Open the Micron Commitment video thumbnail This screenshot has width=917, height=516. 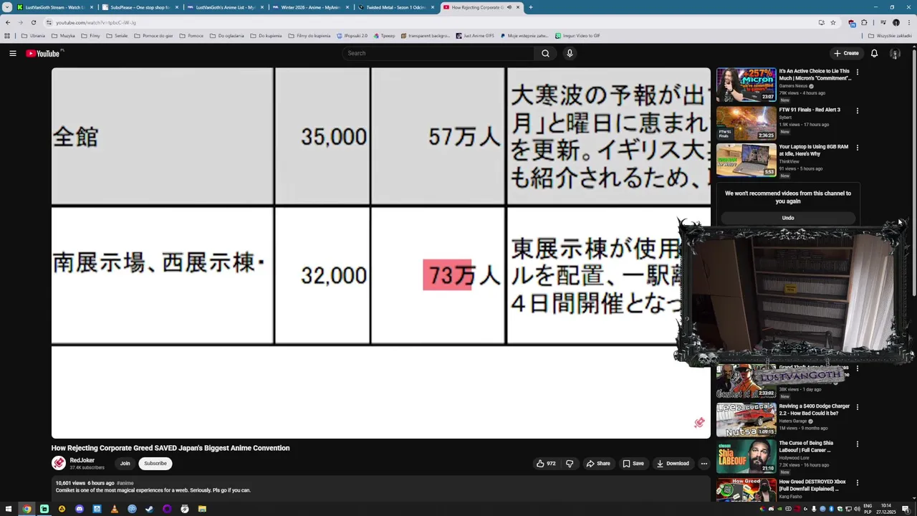coord(746,85)
